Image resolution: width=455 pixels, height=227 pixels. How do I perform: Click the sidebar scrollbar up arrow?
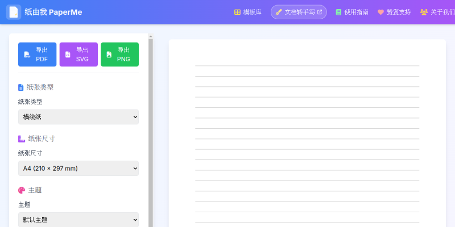[x=150, y=36]
